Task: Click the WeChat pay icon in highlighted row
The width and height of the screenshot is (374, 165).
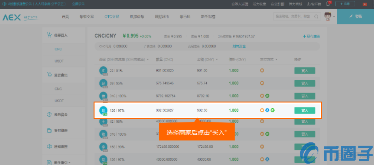Action: pyautogui.click(x=273, y=110)
